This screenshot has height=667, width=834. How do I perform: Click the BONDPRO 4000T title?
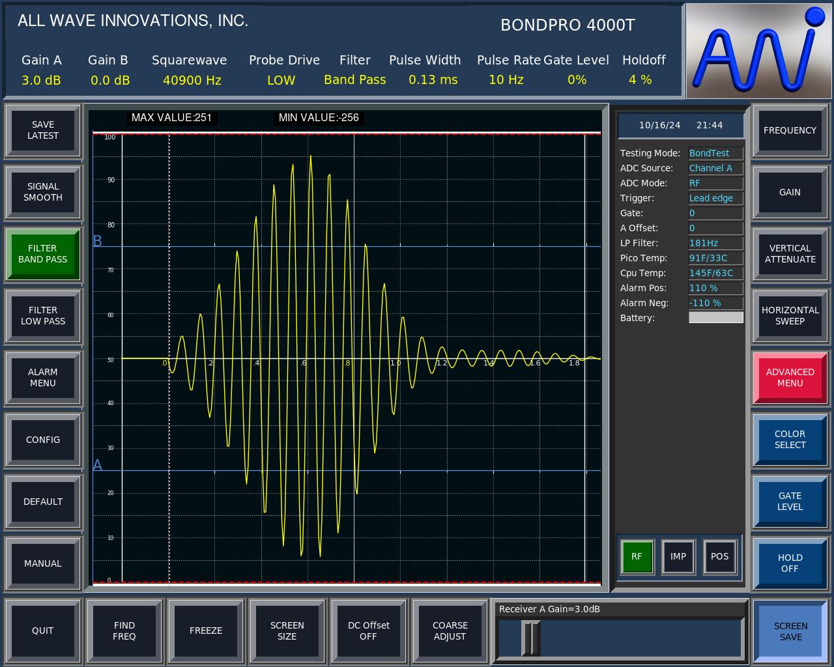[x=568, y=25]
